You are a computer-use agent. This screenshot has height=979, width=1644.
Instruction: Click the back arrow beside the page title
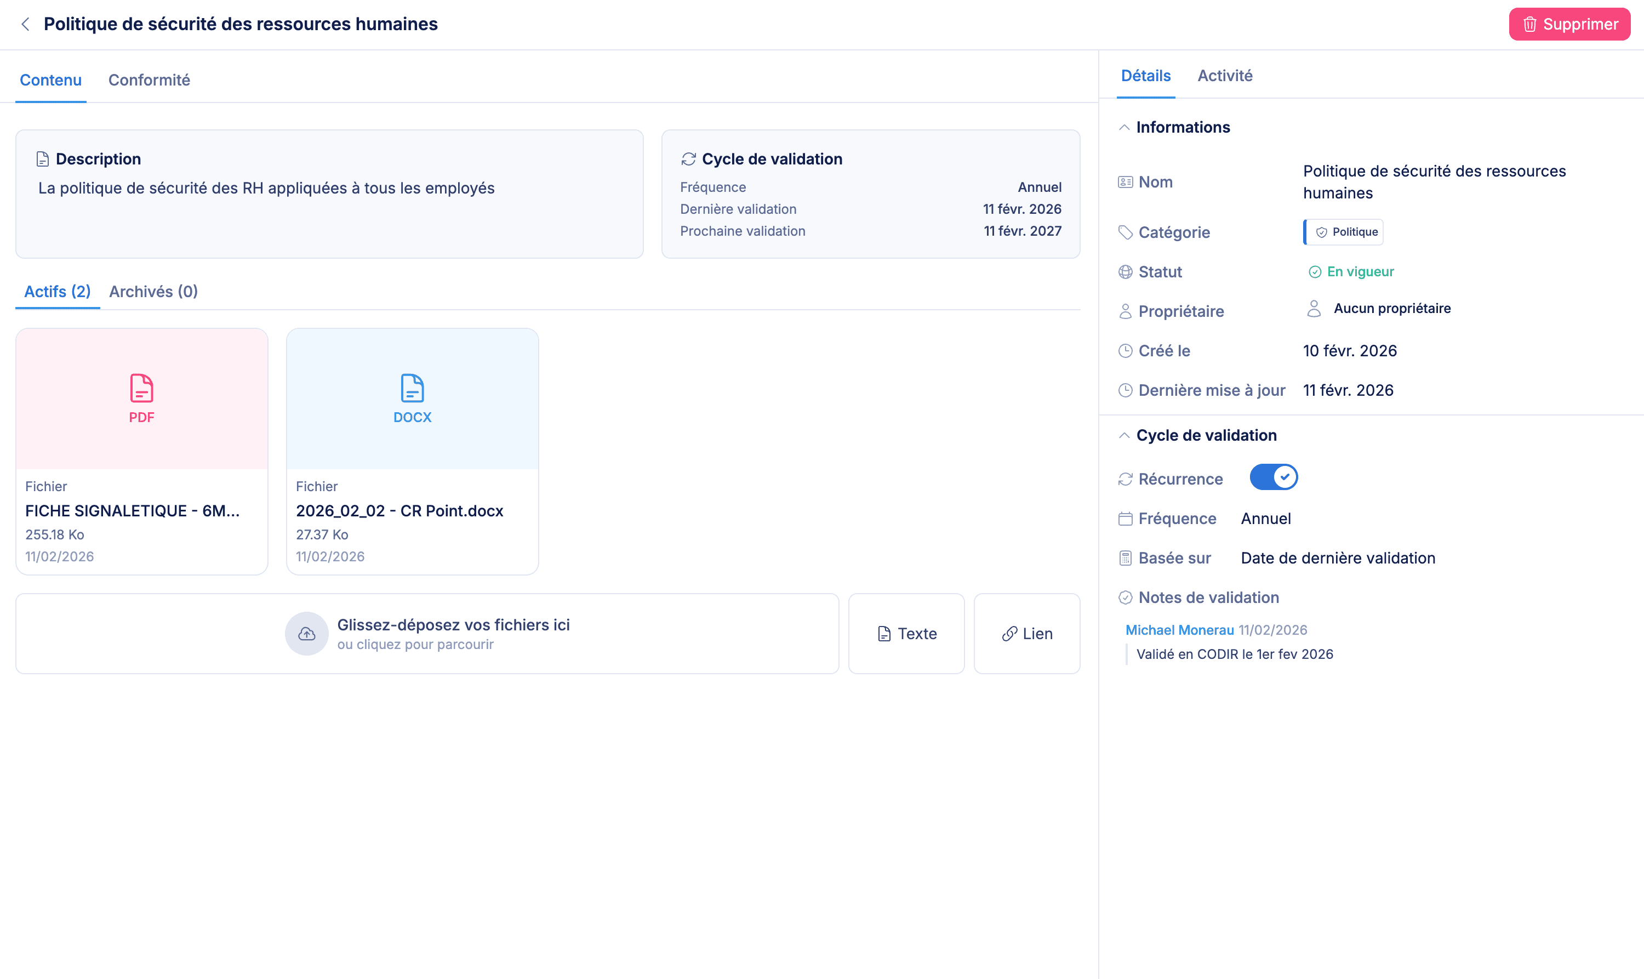pos(25,24)
